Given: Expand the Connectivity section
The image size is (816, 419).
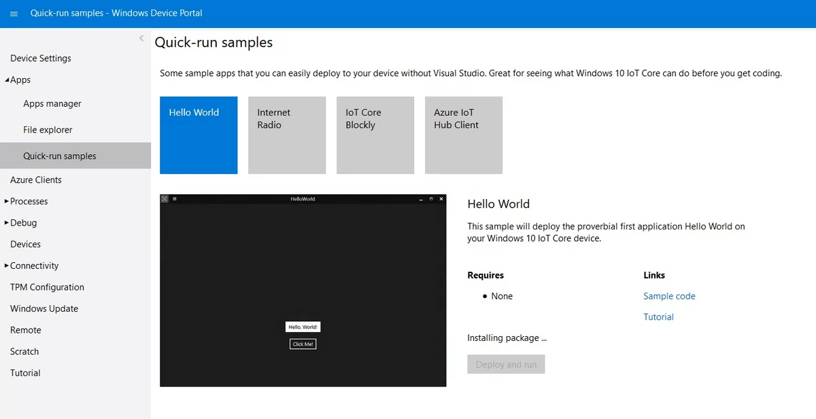Looking at the screenshot, I should (7, 266).
